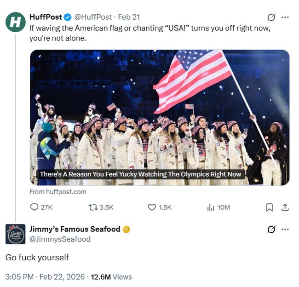This screenshot has height=287, width=299.
Task: Click the Grok icon on HuffPost tweet
Action: pyautogui.click(x=271, y=17)
